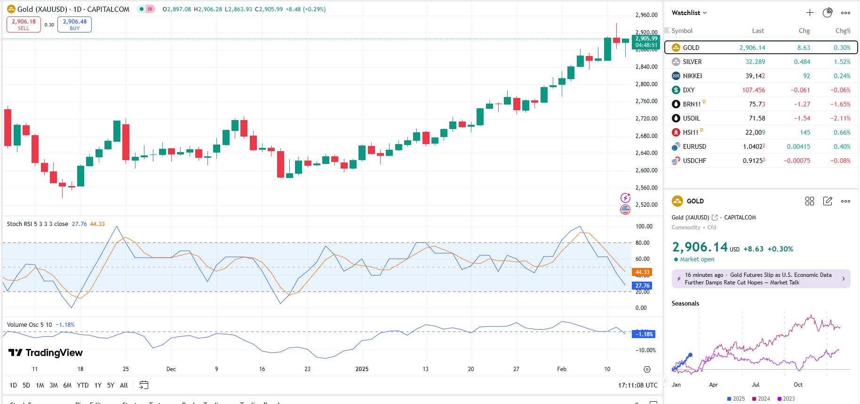860x404 pixels.
Task: Expand the Watchlist dropdown
Action: pyautogui.click(x=689, y=13)
